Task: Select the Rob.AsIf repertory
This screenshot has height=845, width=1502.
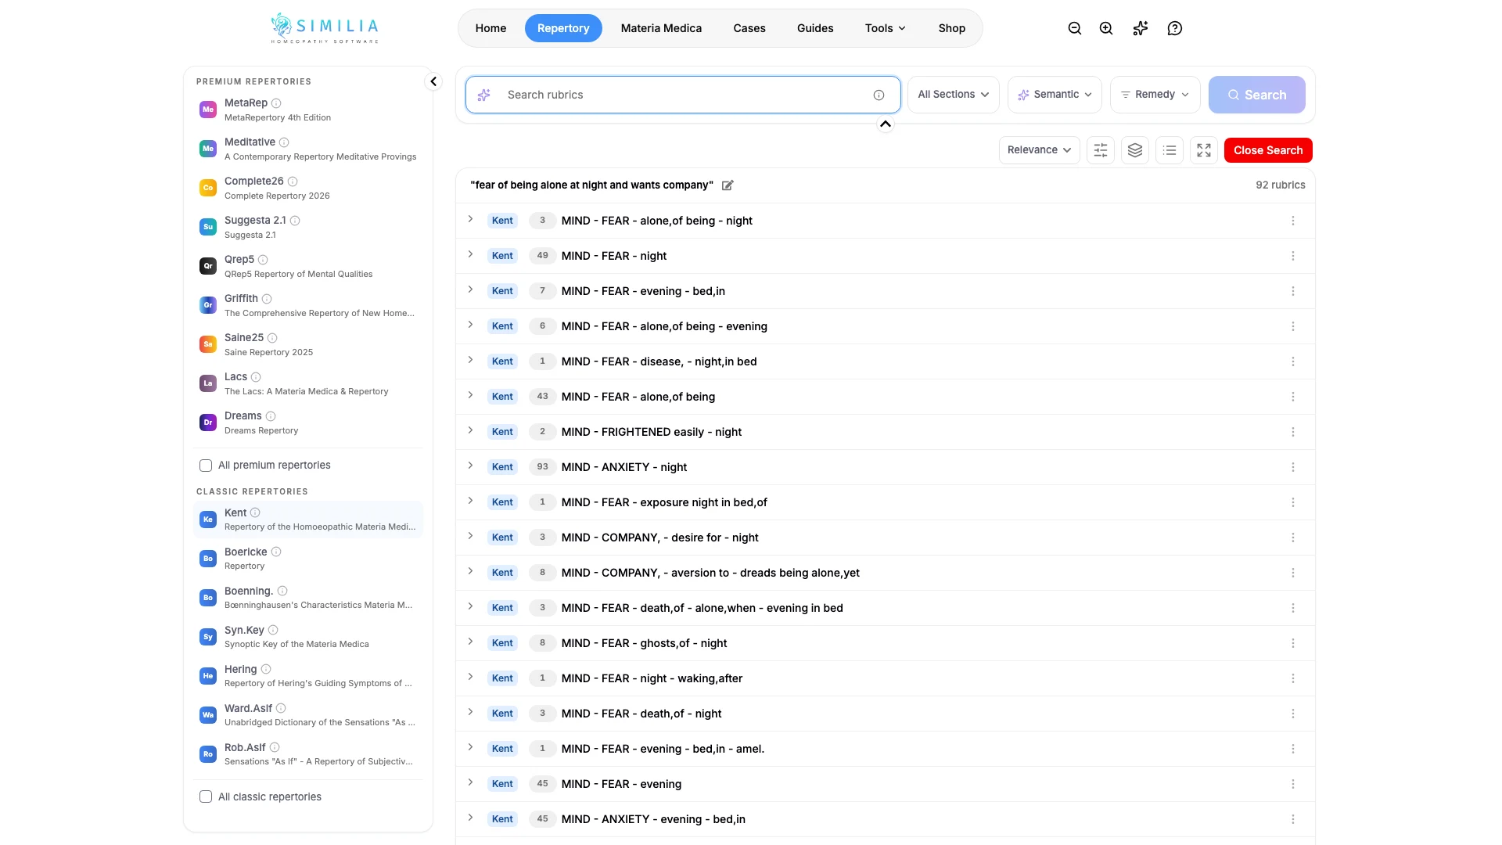Action: (308, 754)
